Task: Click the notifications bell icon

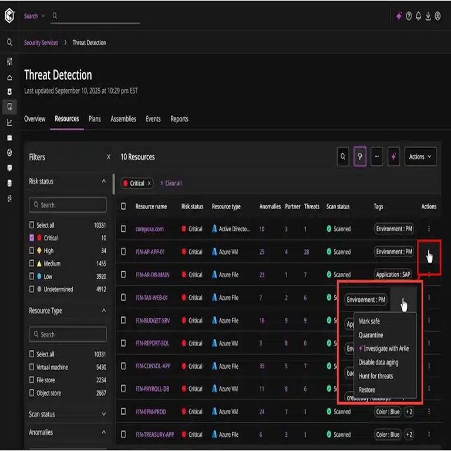Action: click(418, 16)
